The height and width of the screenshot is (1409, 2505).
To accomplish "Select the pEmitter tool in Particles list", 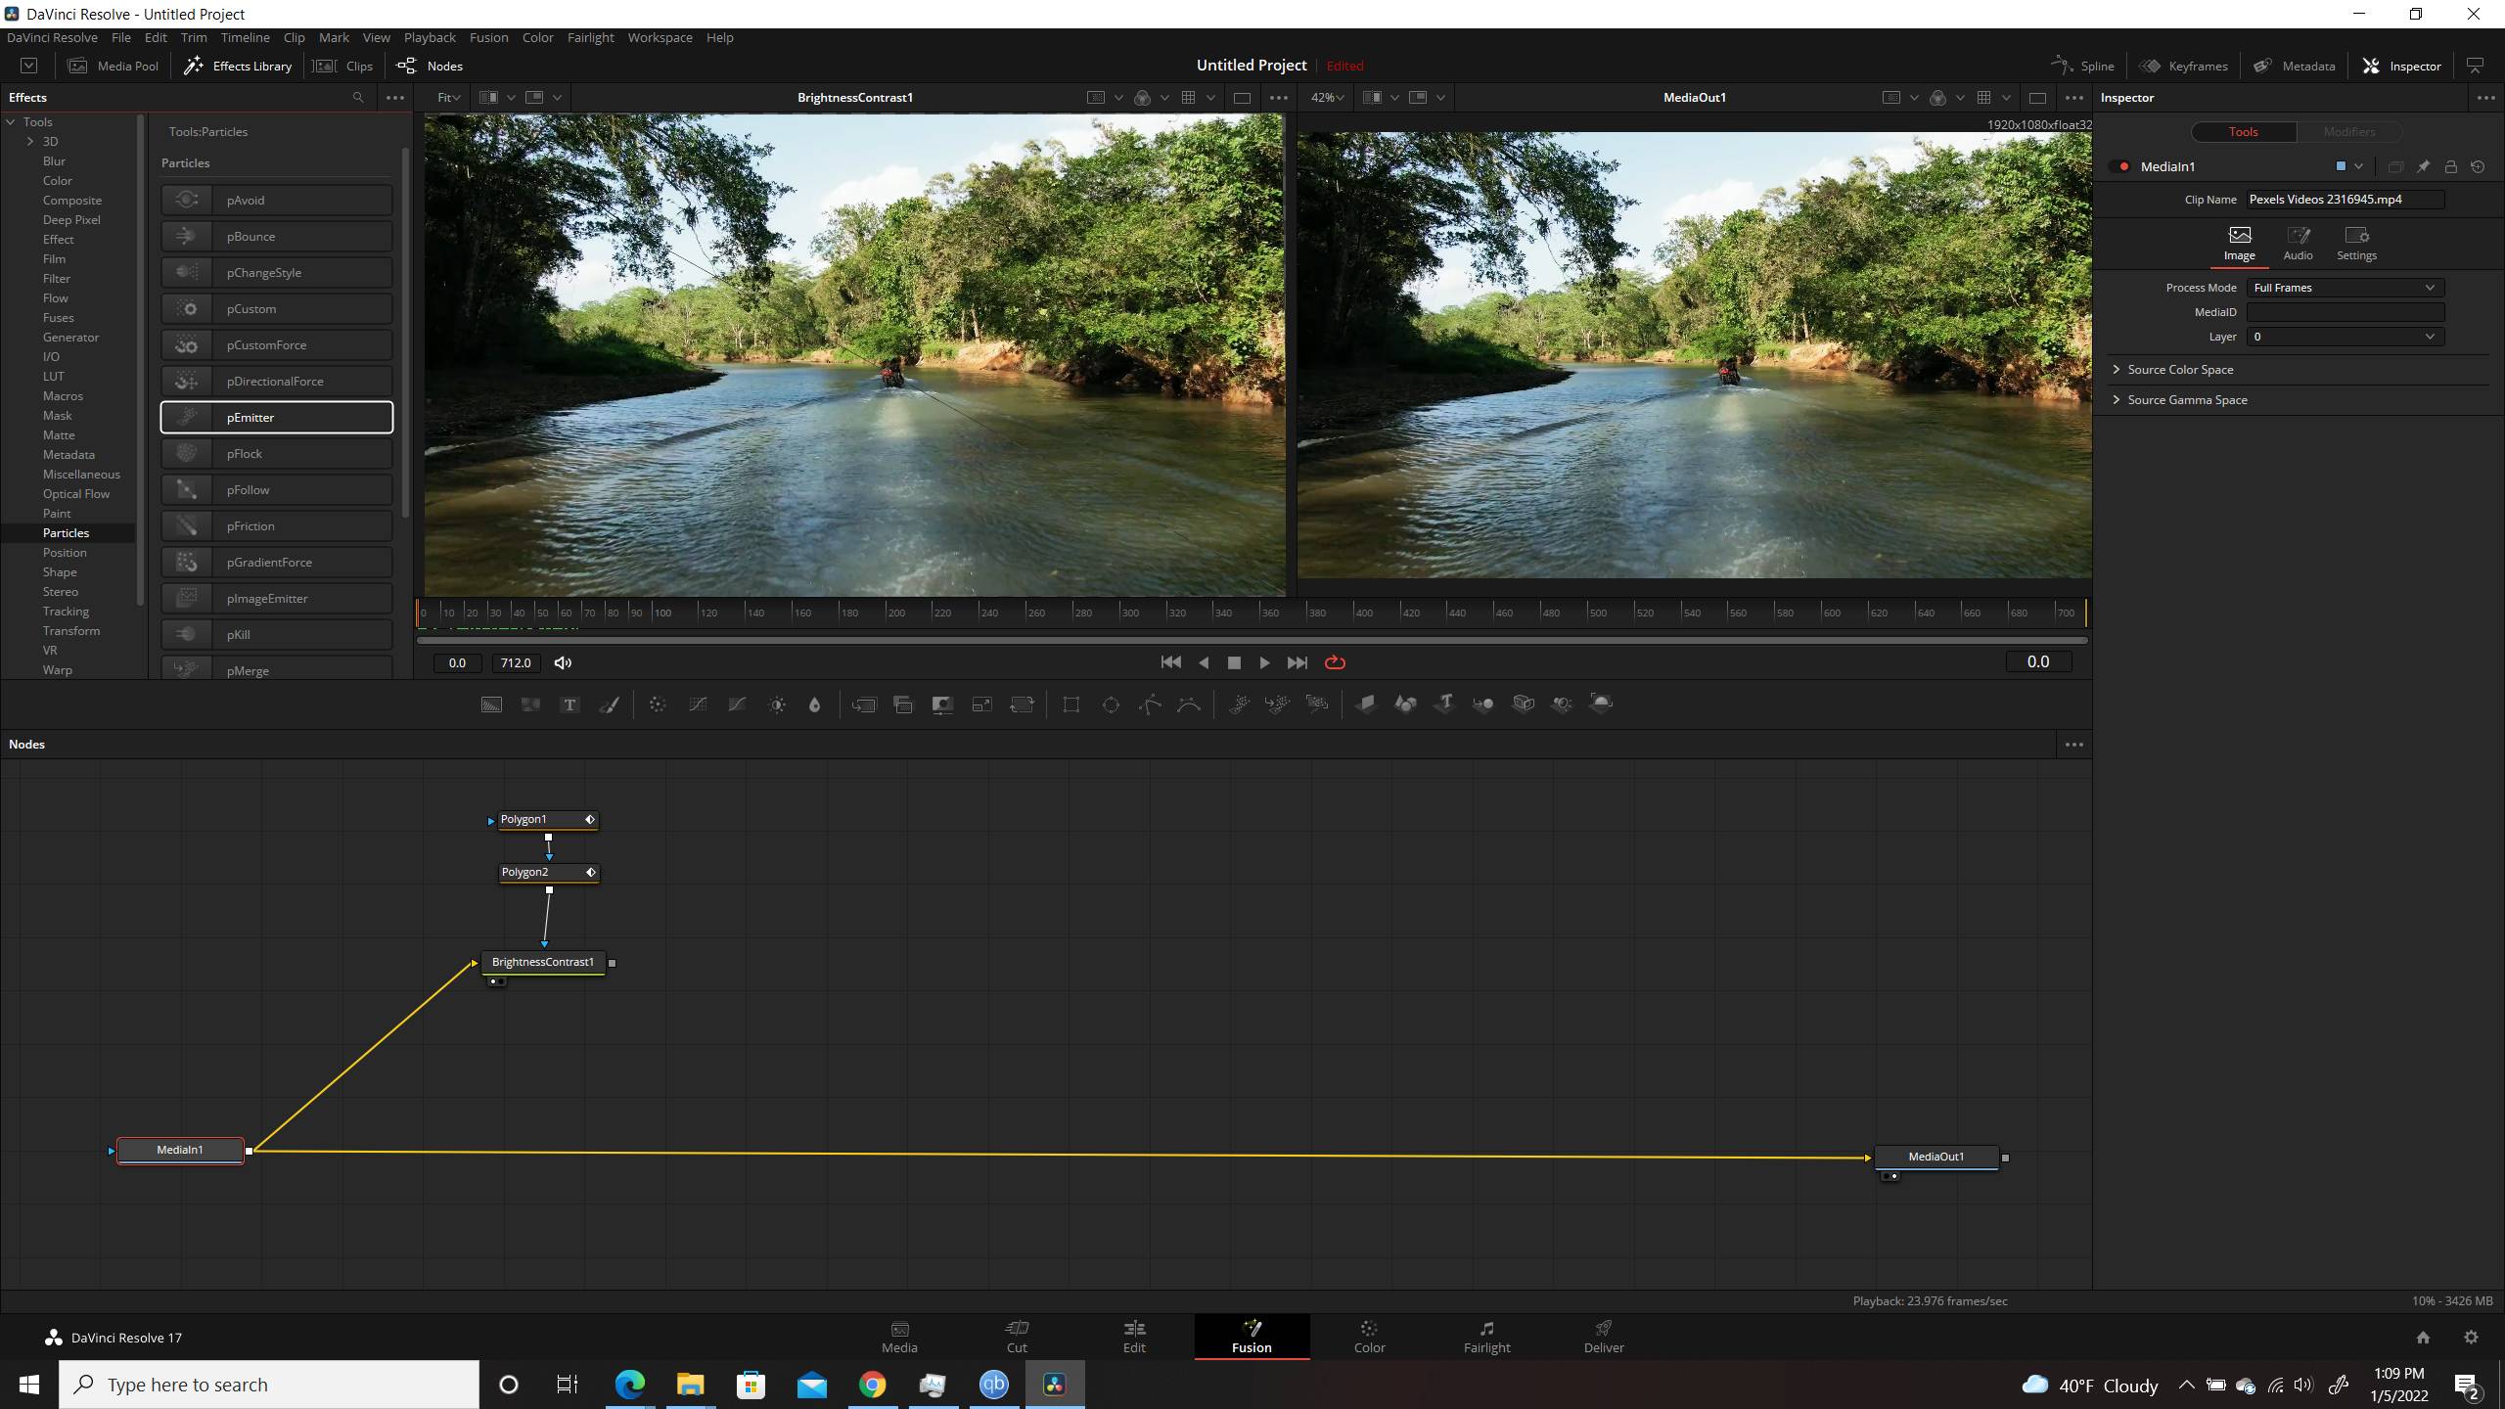I will tap(277, 418).
